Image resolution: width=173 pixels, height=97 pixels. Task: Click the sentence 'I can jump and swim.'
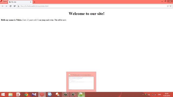46,20
